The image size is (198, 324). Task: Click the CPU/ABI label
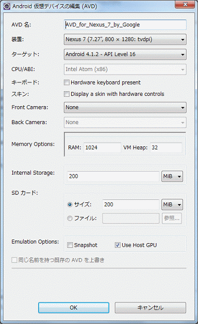point(23,69)
